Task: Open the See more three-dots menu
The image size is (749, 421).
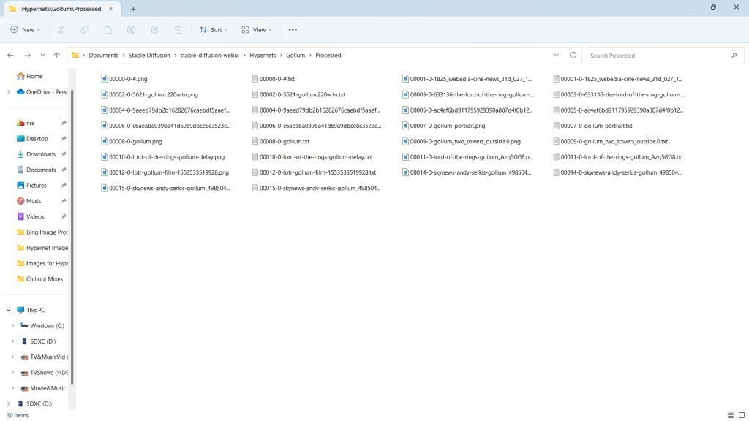Action: 293,30
